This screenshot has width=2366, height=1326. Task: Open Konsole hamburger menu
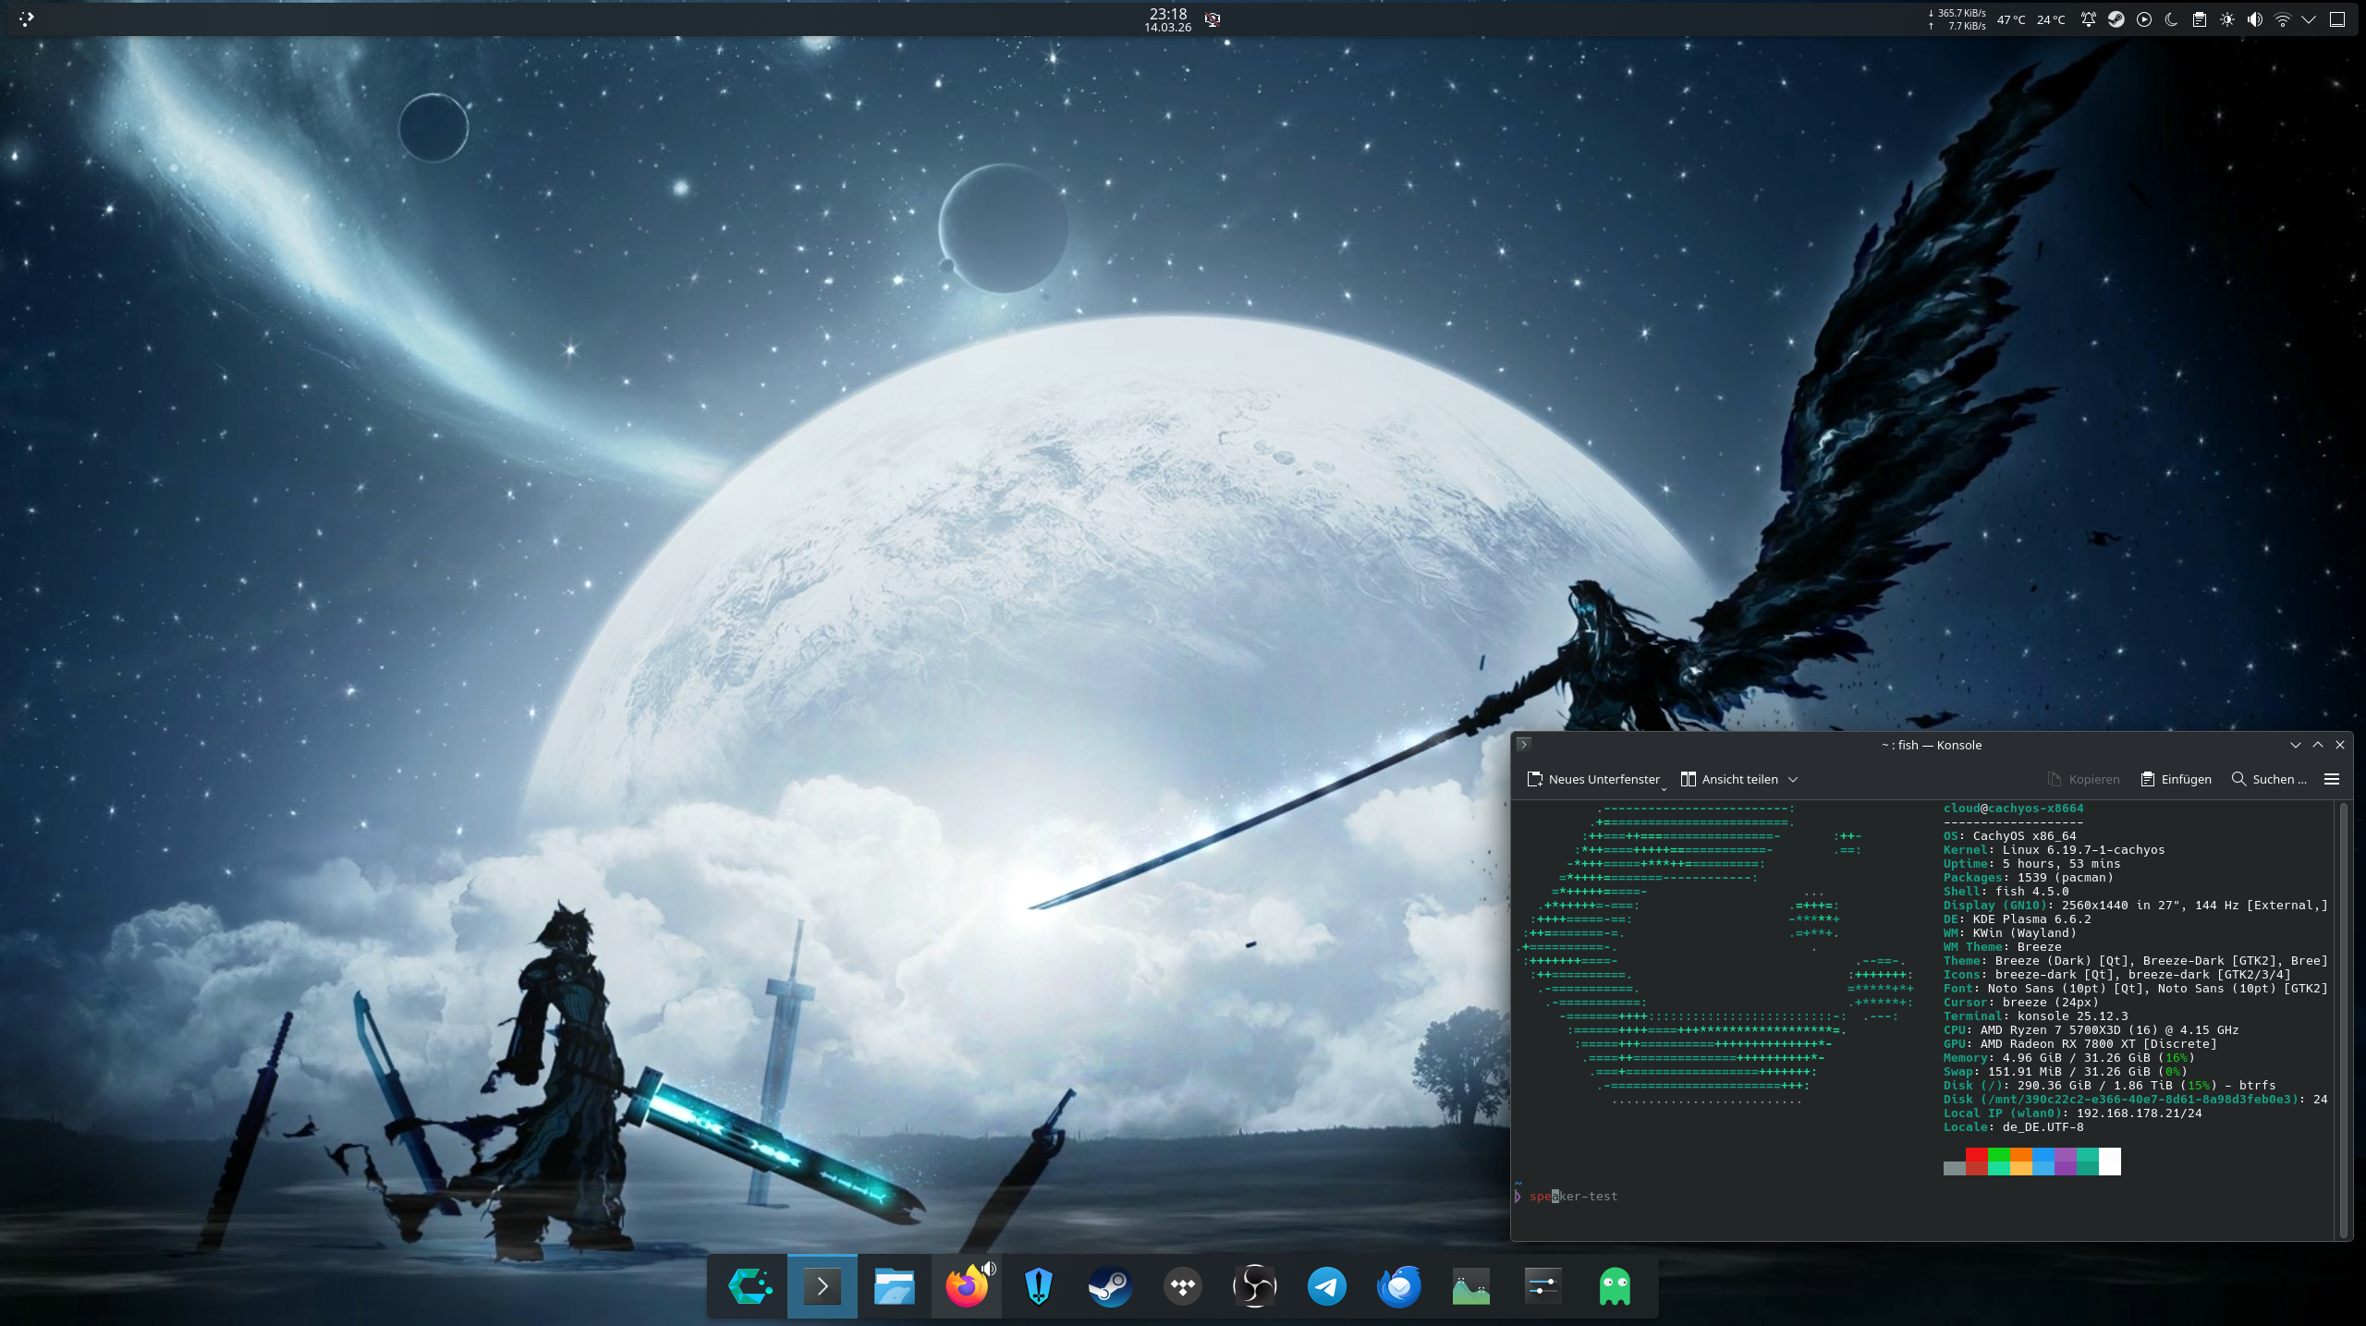(x=2331, y=779)
